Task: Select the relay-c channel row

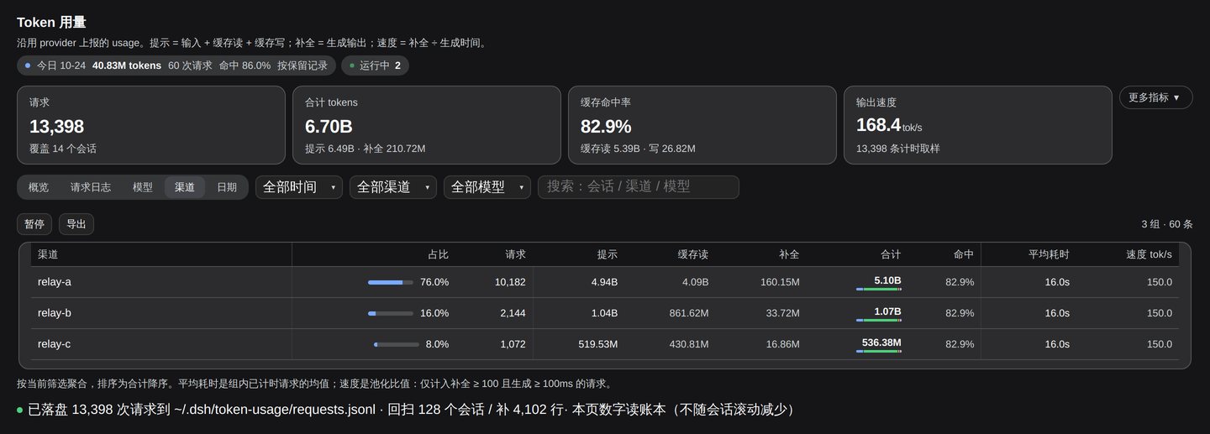Action: point(605,344)
